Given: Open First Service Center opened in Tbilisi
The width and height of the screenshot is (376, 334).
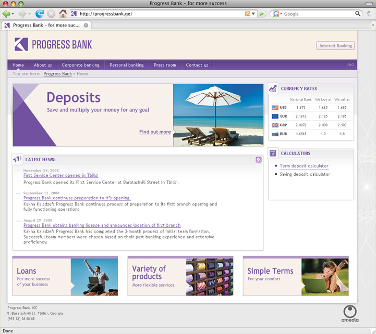Looking at the screenshot, I should 61,175.
